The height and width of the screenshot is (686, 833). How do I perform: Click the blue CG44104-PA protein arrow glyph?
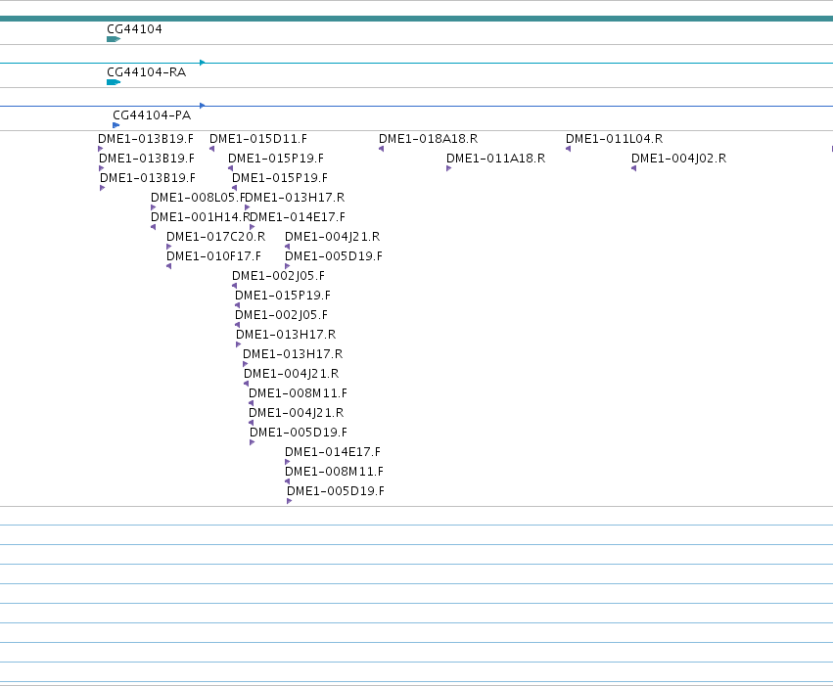116,125
